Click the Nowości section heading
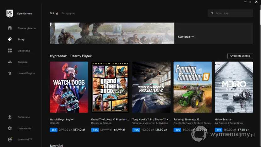Screen dimensions: 261x147 coord(56,145)
